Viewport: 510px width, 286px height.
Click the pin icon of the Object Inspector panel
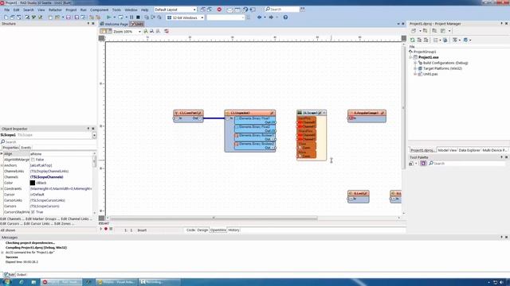click(x=88, y=129)
